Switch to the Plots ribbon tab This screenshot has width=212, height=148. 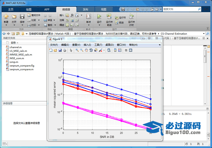click(29, 9)
